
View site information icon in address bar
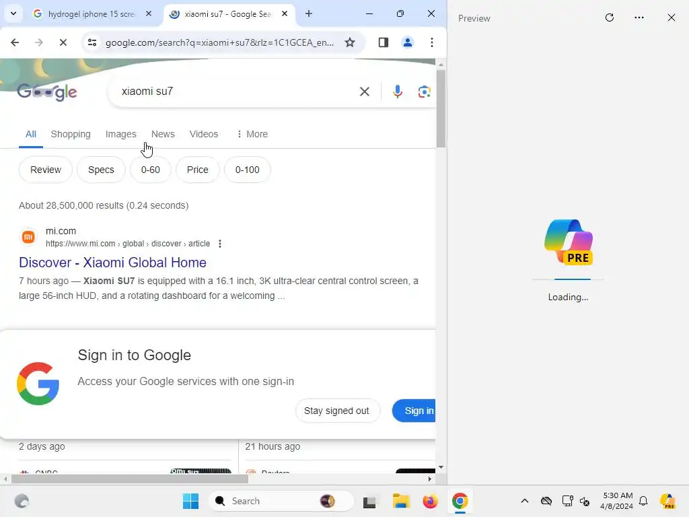click(92, 42)
